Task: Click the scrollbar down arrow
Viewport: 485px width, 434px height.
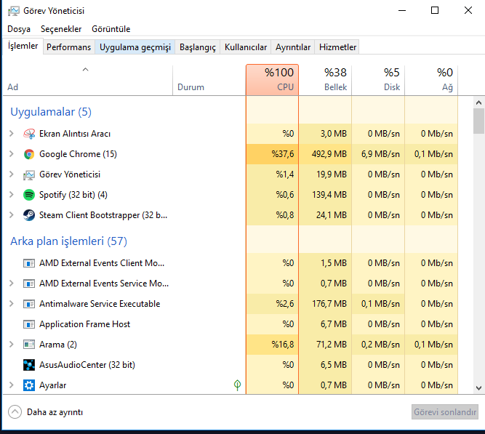Action: point(478,388)
